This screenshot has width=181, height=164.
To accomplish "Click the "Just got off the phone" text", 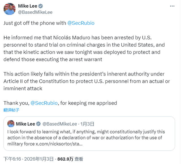I will pyautogui.click(x=34, y=23).
